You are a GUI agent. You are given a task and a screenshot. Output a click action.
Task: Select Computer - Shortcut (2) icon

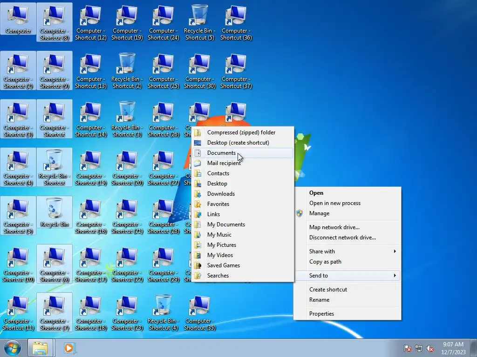click(x=18, y=71)
